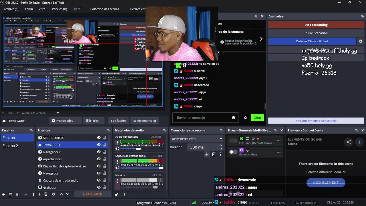Click Iniciar Grabación button

coord(316,33)
